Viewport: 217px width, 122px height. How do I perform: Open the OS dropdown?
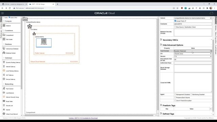[x=193, y=54]
